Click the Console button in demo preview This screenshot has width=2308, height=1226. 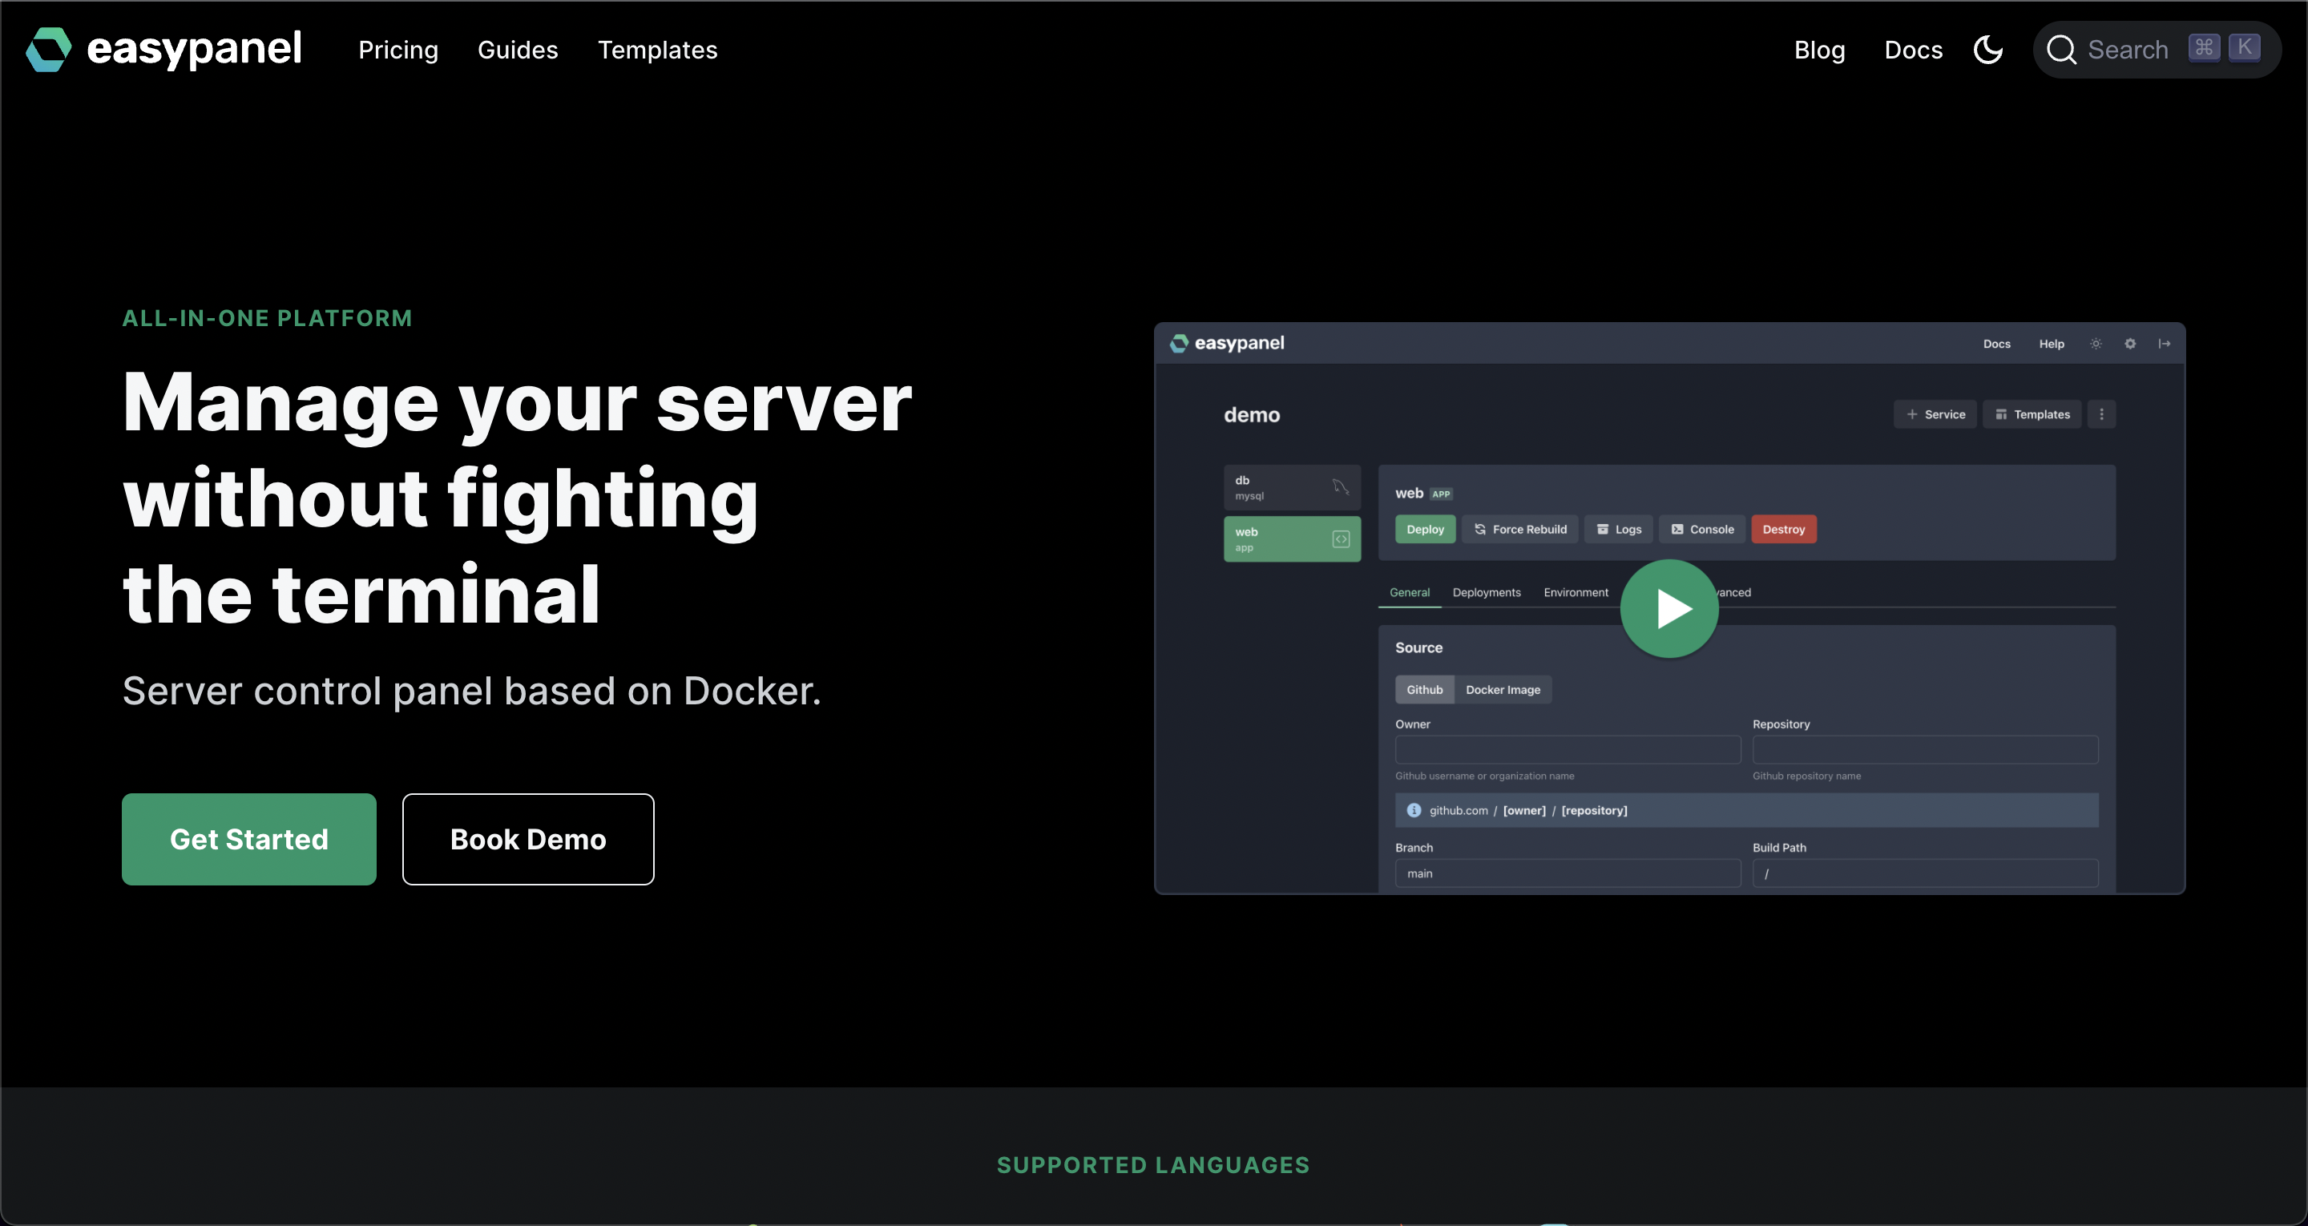click(1702, 529)
